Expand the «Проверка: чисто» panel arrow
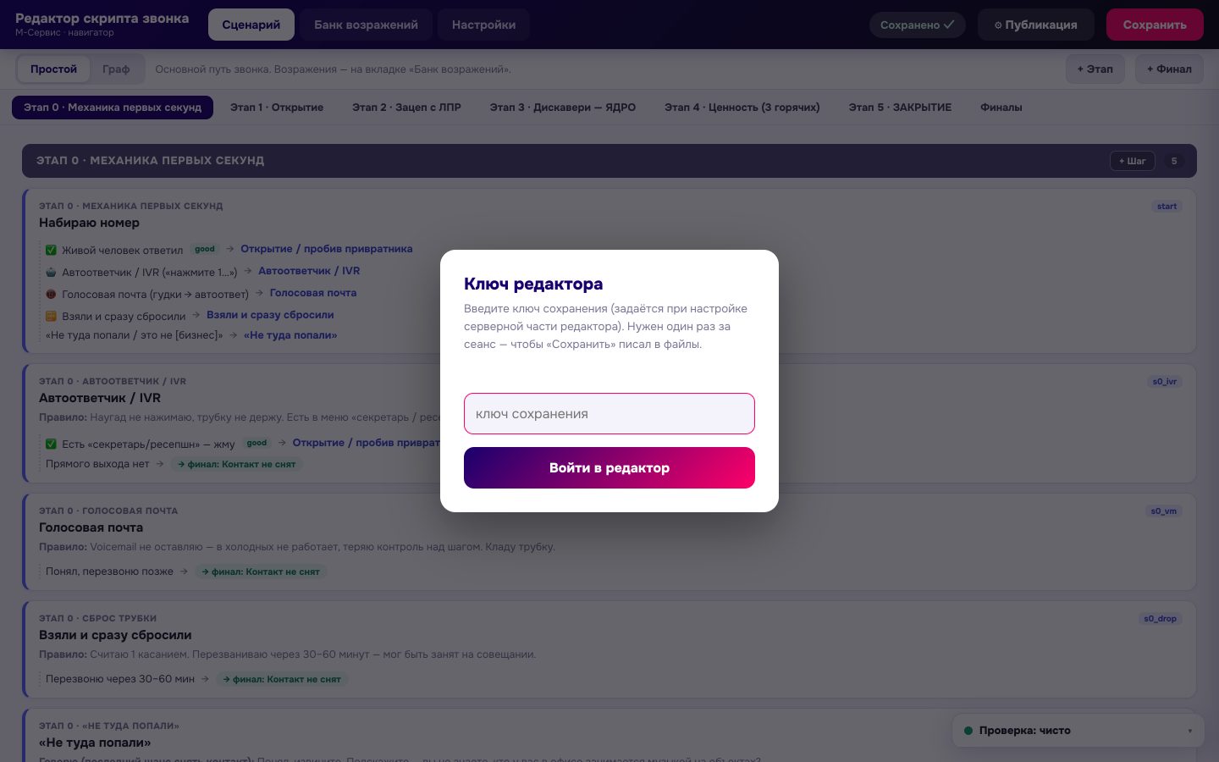 [1189, 731]
